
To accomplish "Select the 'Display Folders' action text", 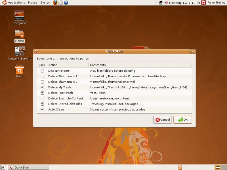I will pyautogui.click(x=59, y=71).
